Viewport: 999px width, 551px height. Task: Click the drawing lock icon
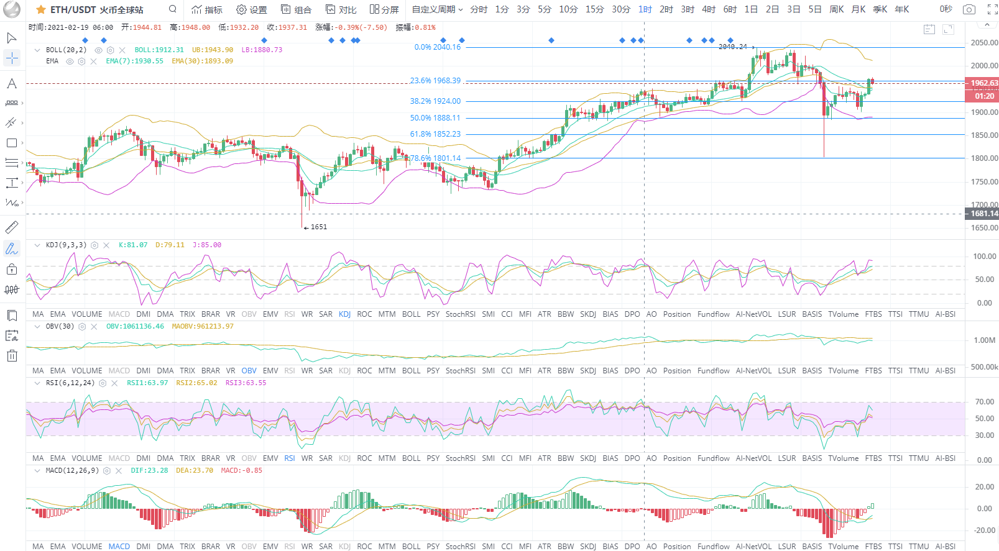coord(11,269)
